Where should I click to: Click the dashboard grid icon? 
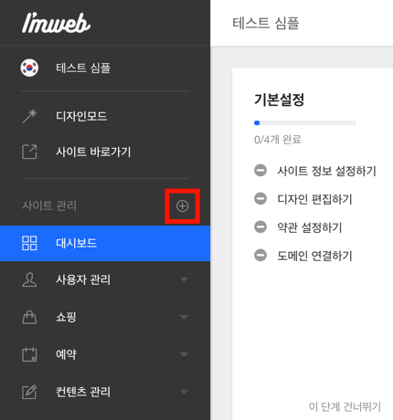click(x=29, y=243)
